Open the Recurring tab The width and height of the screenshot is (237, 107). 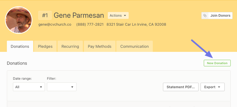pyautogui.click(x=70, y=46)
